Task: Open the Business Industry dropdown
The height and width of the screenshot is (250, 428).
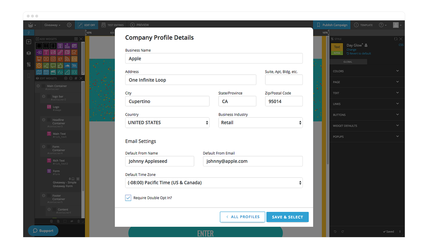Action: pyautogui.click(x=260, y=122)
